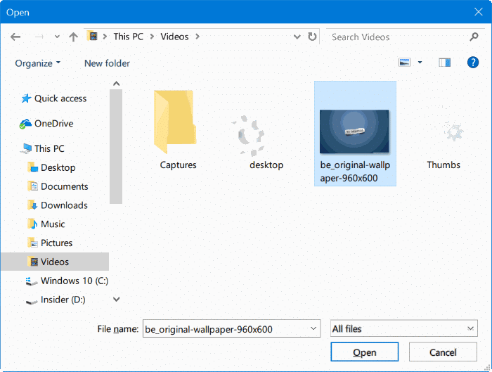Select This PC in the address path
492x372 pixels.
coord(129,37)
